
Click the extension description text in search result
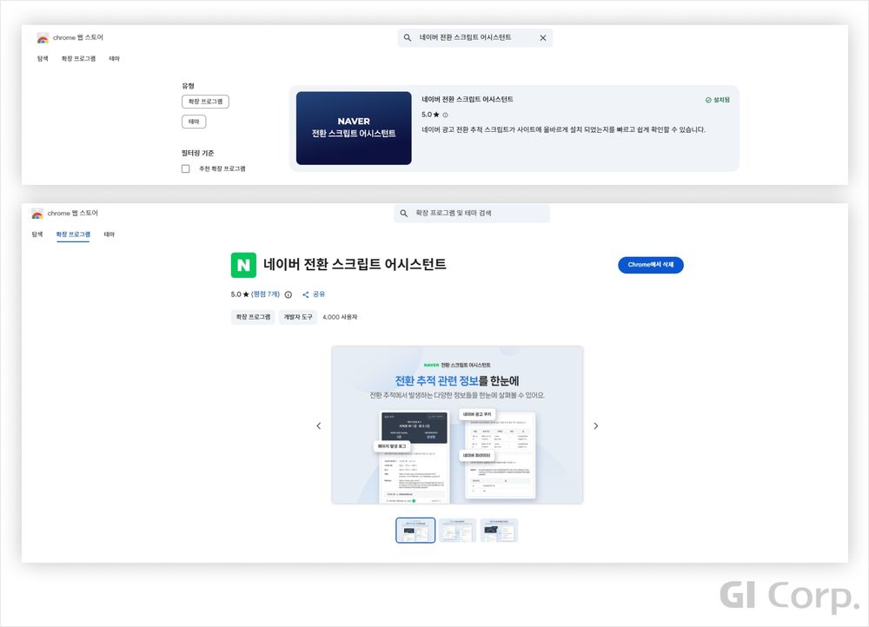click(x=563, y=129)
